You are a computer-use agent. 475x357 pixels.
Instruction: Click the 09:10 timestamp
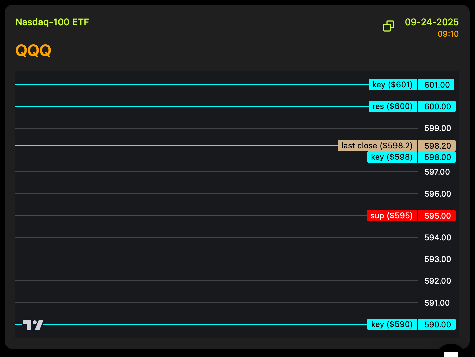coord(448,34)
